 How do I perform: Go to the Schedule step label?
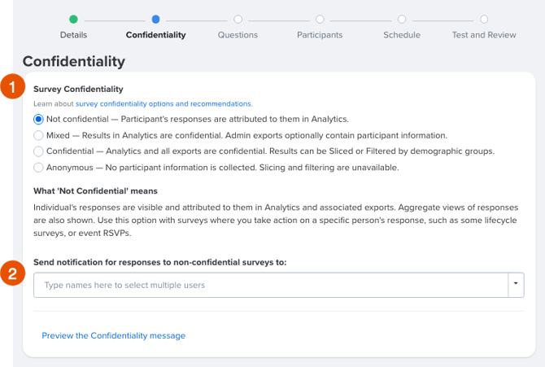pos(402,35)
